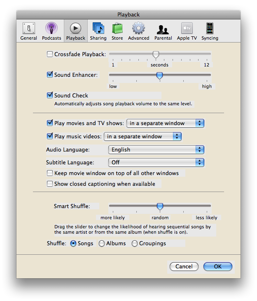Open the Subtitle Language dropdown
The image size is (257, 301).
point(156,163)
